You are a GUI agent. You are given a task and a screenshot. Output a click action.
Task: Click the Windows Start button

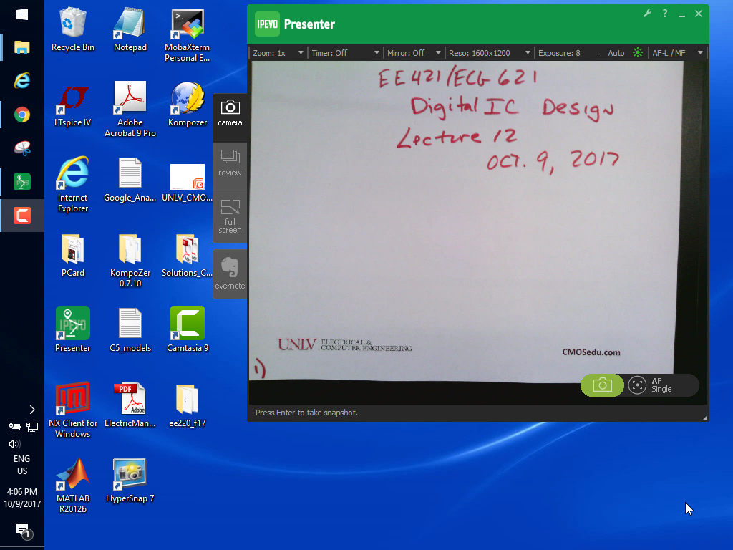tap(22, 14)
